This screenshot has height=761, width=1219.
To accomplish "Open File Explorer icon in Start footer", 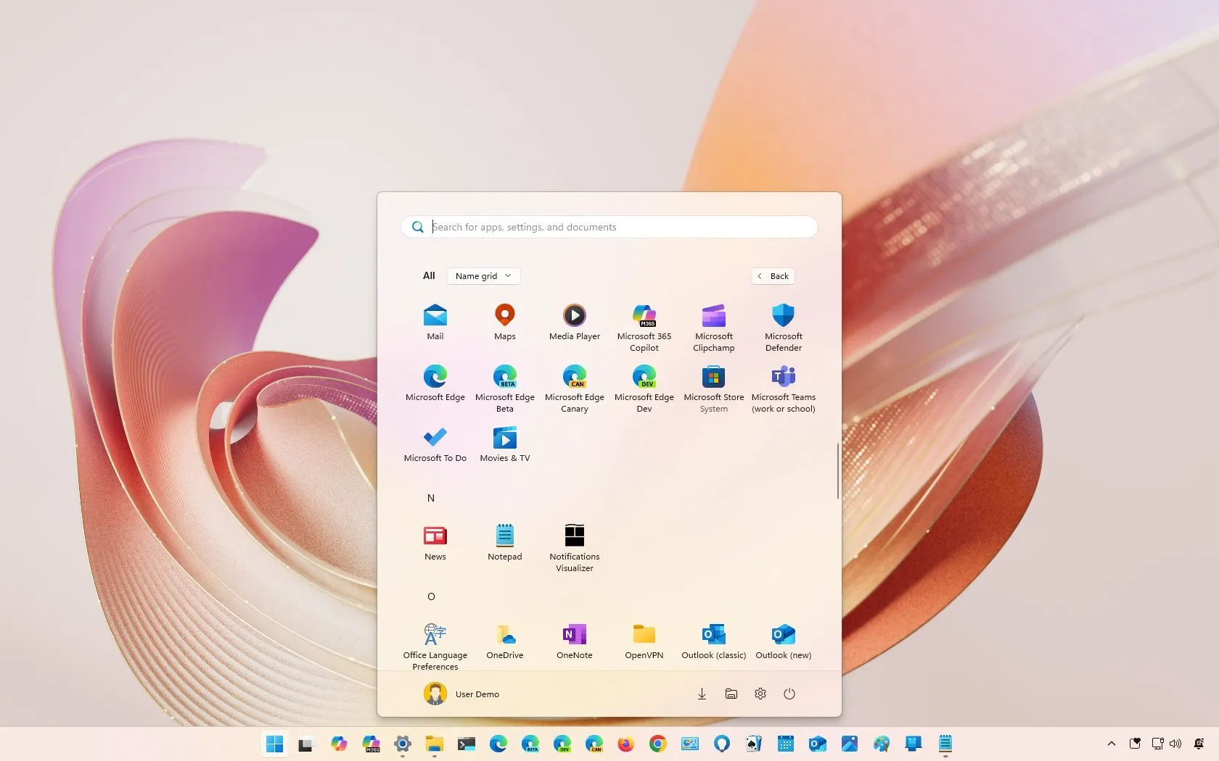I will [731, 694].
